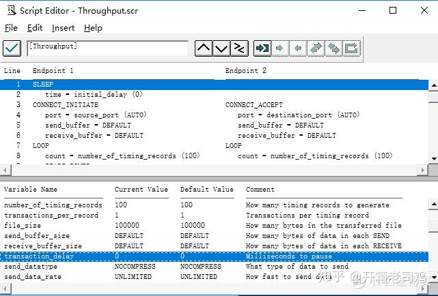Select the CONNECT_ACCEPT command on Endpoint 2
Image resolution: width=438 pixels, height=296 pixels.
[254, 105]
